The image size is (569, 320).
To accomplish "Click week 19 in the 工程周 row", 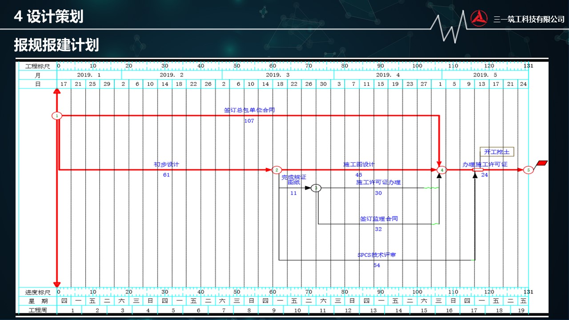I will click(521, 310).
